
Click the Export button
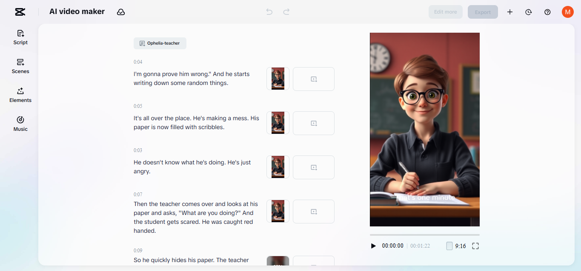coord(483,12)
